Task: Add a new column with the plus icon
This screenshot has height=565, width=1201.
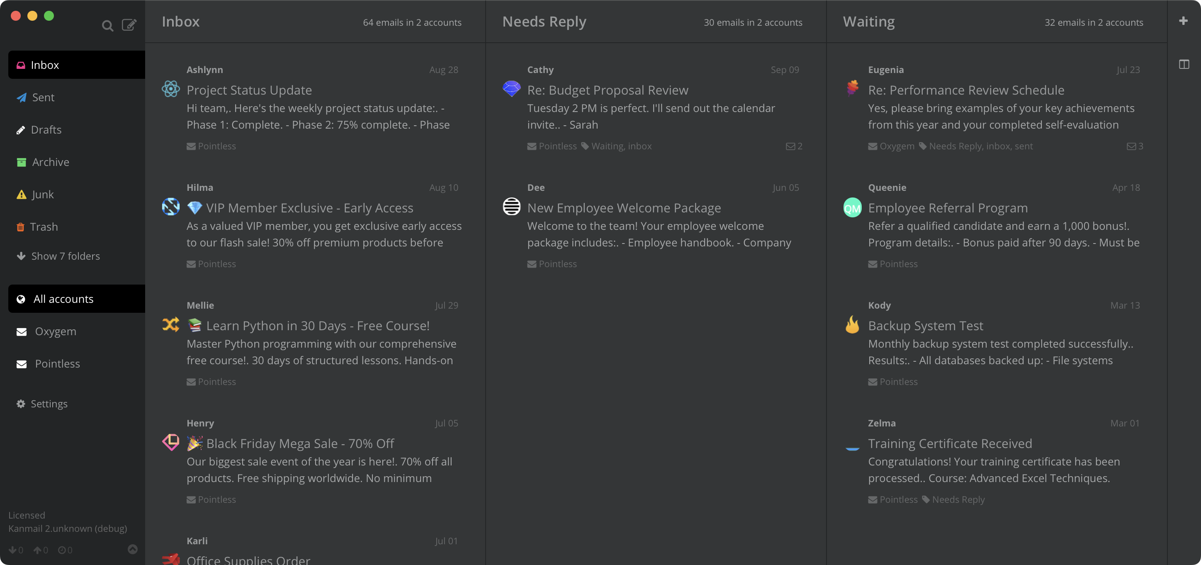Action: pyautogui.click(x=1183, y=20)
